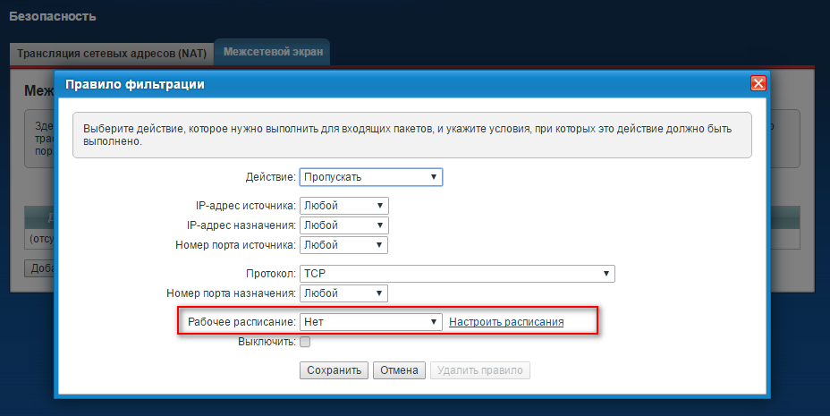
Task: Click the Выключить field label
Action: pyautogui.click(x=267, y=342)
